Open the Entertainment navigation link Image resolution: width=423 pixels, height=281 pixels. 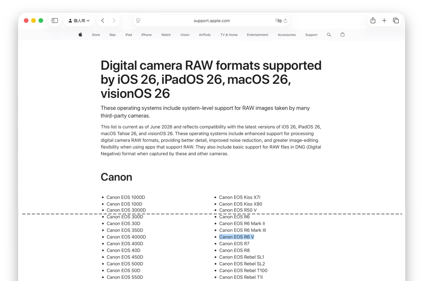pyautogui.click(x=257, y=35)
